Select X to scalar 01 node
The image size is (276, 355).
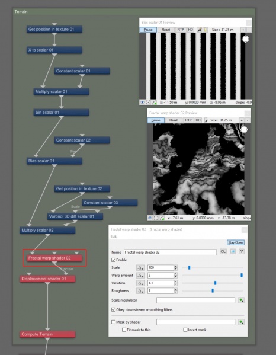pyautogui.click(x=54, y=50)
